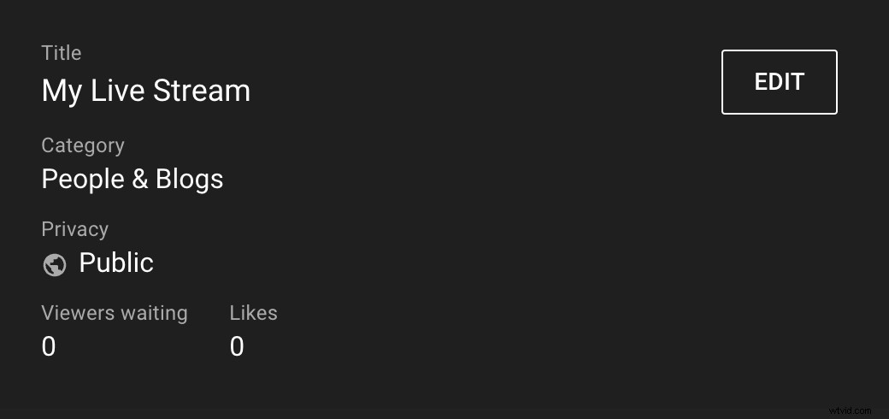Image resolution: width=889 pixels, height=419 pixels.
Task: Click the Likes count of 0
Action: tap(237, 346)
